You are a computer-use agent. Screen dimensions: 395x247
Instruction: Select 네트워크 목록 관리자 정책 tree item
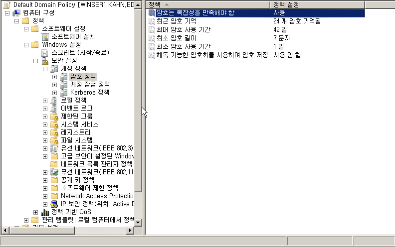click(x=96, y=164)
